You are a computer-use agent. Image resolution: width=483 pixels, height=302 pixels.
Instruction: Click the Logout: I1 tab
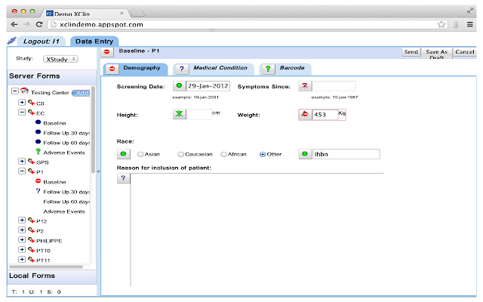(42, 42)
